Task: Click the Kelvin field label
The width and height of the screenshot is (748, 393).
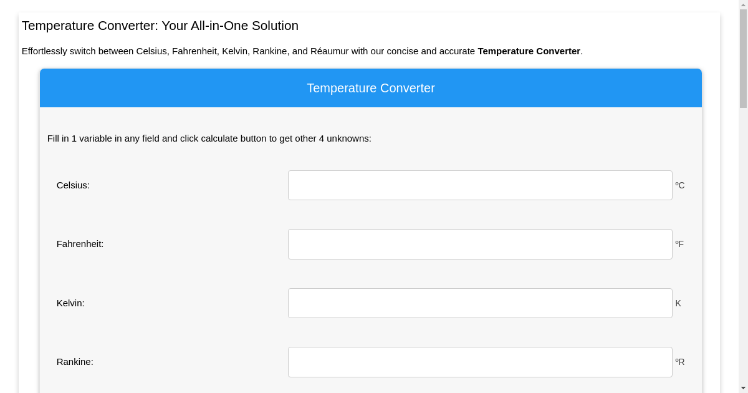Action: click(x=70, y=303)
